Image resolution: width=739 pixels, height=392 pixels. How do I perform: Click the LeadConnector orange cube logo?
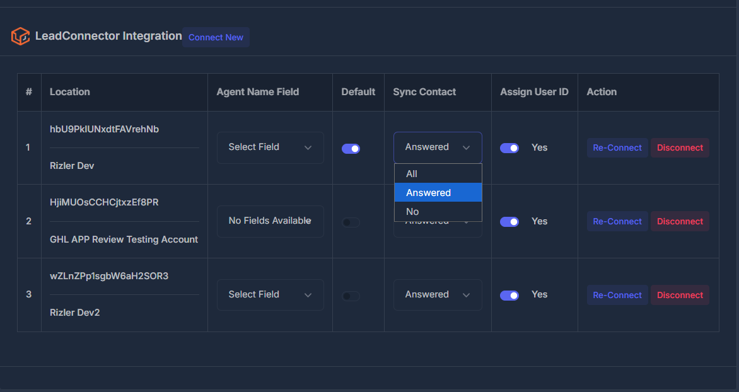click(x=20, y=37)
